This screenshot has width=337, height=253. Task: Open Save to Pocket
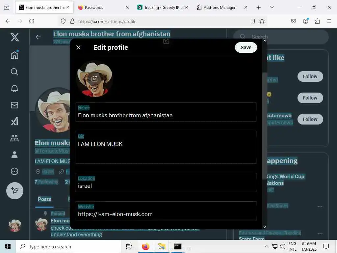point(294,21)
